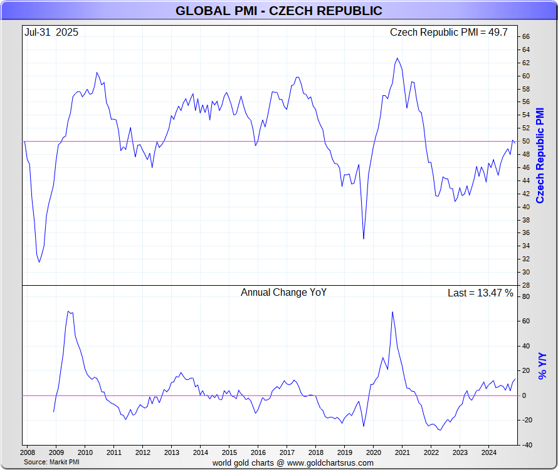Click the 62 tick on the PMI axis
Image resolution: width=558 pixels, height=470 pixels.
[526, 63]
